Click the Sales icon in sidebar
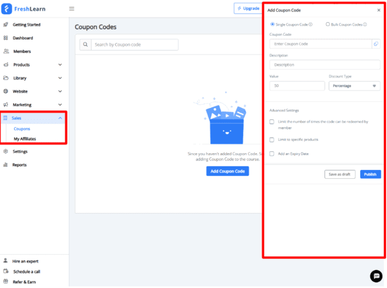Viewport: 387px width, 288px height. click(x=5, y=118)
